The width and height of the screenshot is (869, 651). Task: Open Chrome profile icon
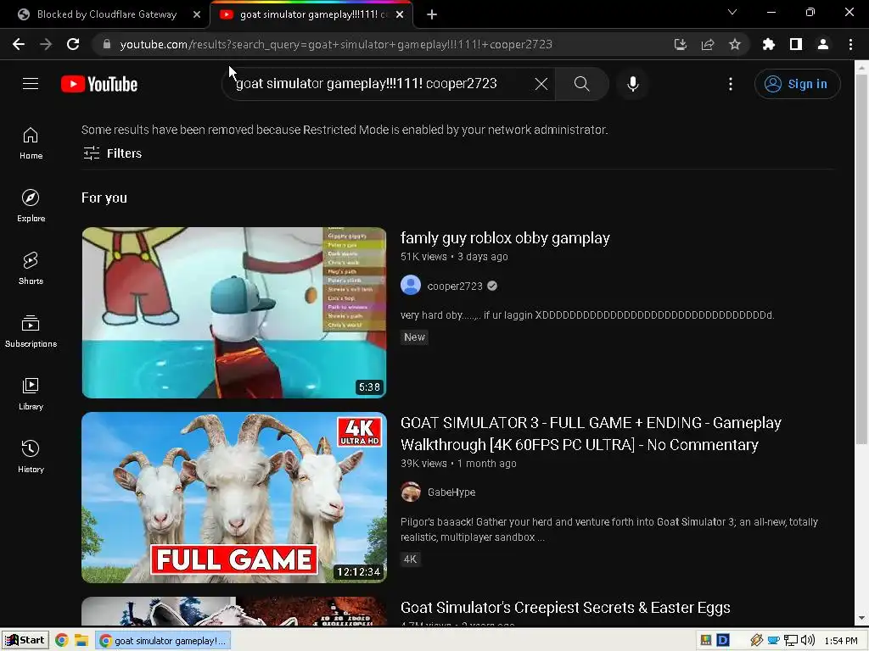pos(822,44)
